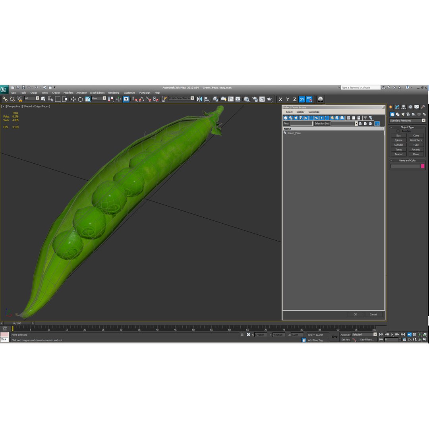Click the Mirror tool
Image resolution: width=429 pixels, height=429 pixels.
pos(199,99)
